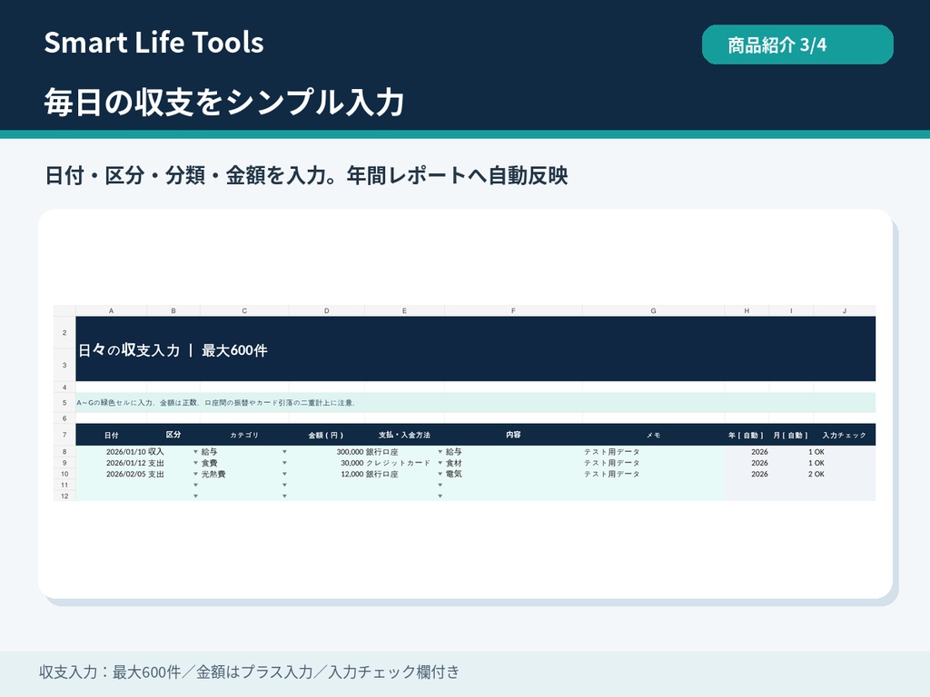Click the 日付 header cell
The height and width of the screenshot is (697, 930).
point(112,435)
